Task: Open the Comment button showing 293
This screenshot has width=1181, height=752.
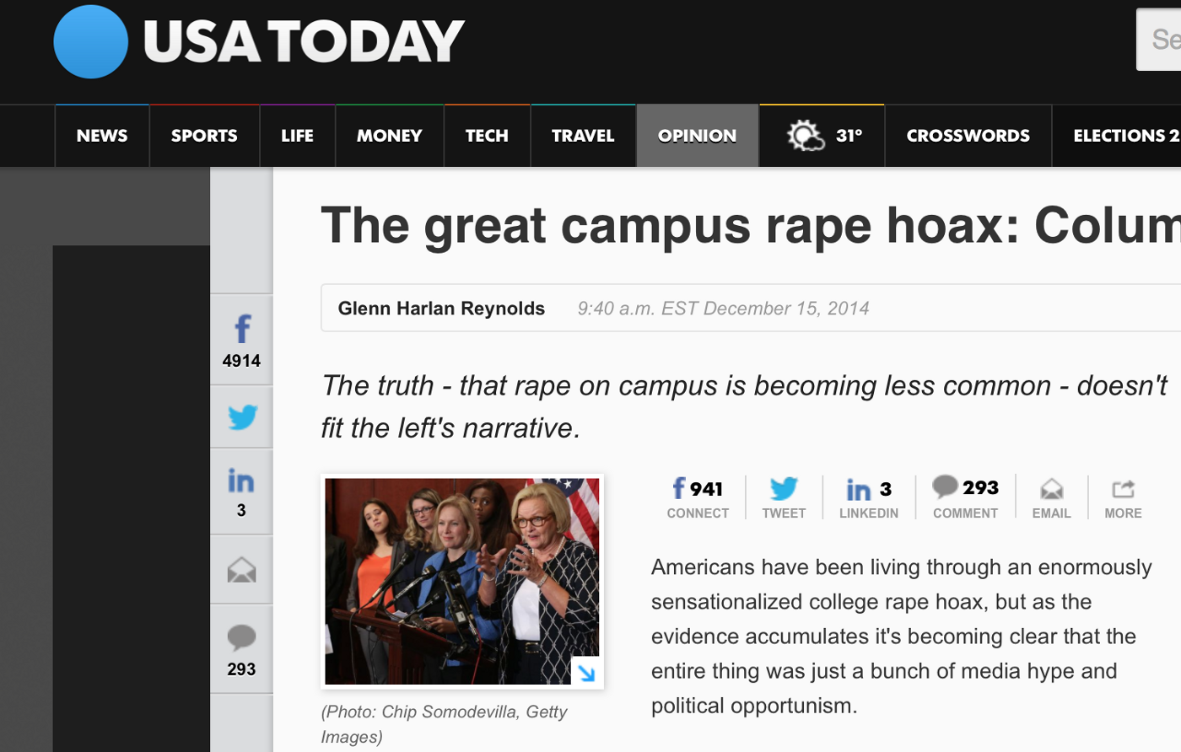Action: [x=965, y=497]
